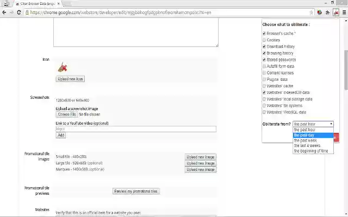
Task: Click the page vertical scrollbar thumb
Action: pyautogui.click(x=346, y=70)
